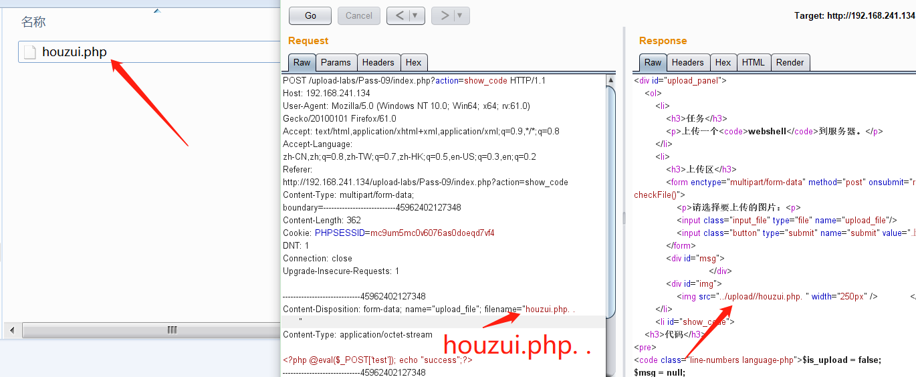Viewport: 916px width, 377px height.
Task: Click the request pane scroll-up arrow
Action: pyautogui.click(x=611, y=80)
